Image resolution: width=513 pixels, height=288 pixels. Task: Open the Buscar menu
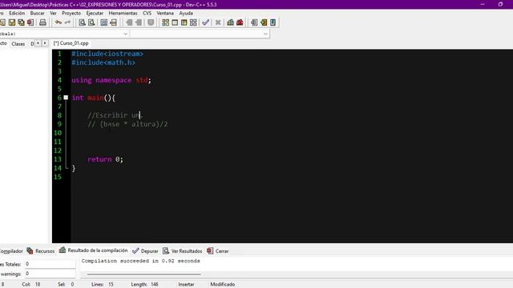pos(38,13)
